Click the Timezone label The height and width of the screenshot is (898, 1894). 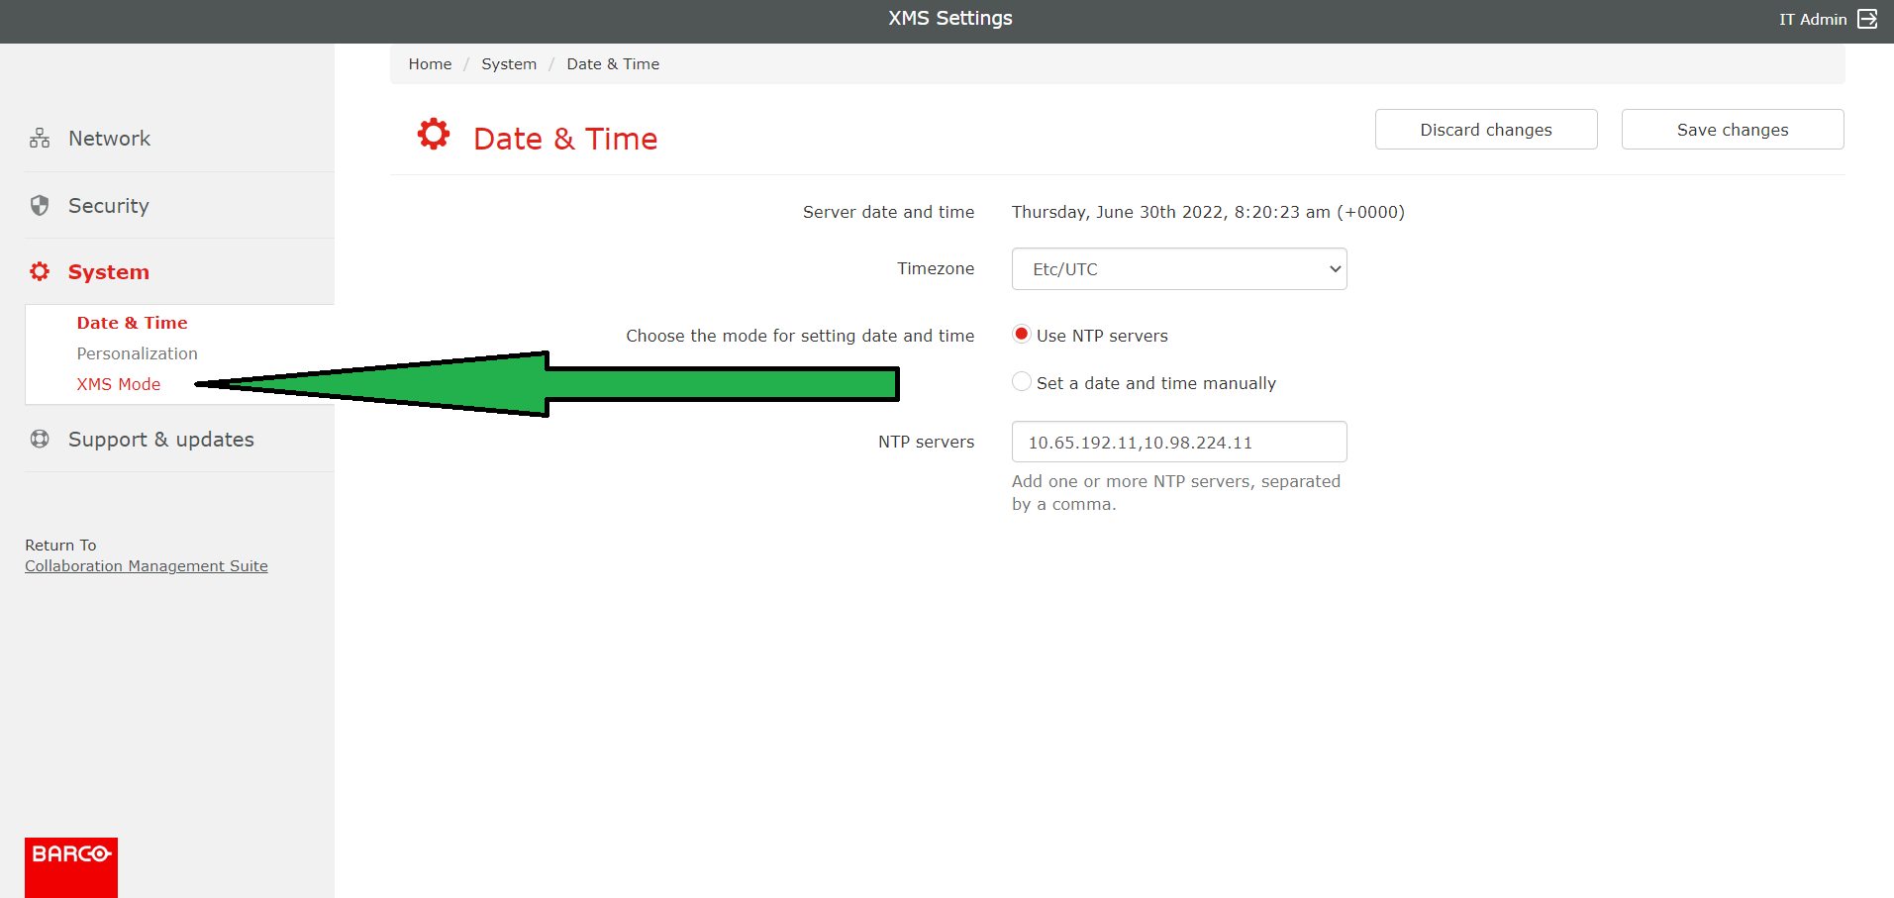click(936, 268)
